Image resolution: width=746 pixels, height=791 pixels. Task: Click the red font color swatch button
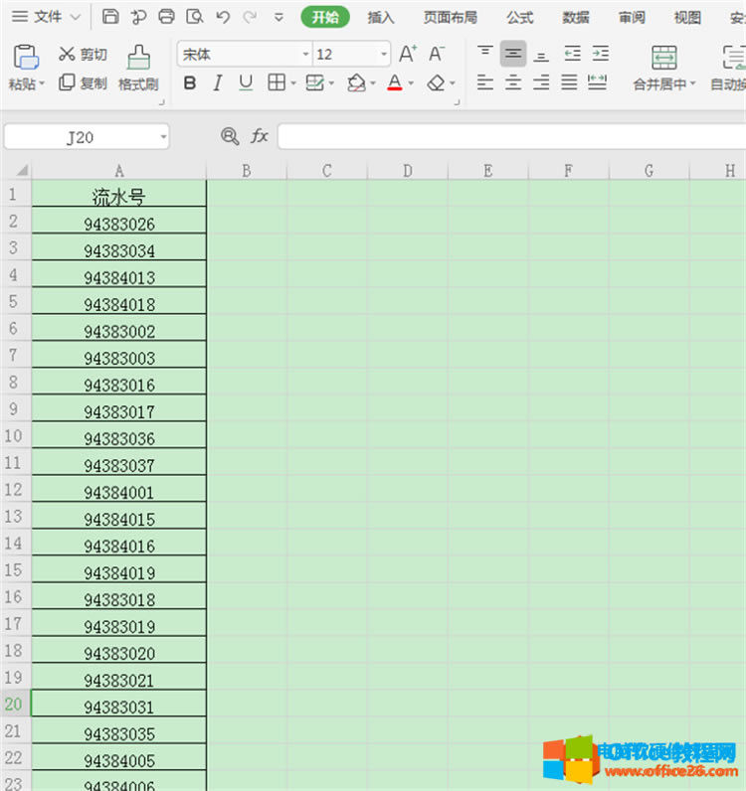[395, 83]
